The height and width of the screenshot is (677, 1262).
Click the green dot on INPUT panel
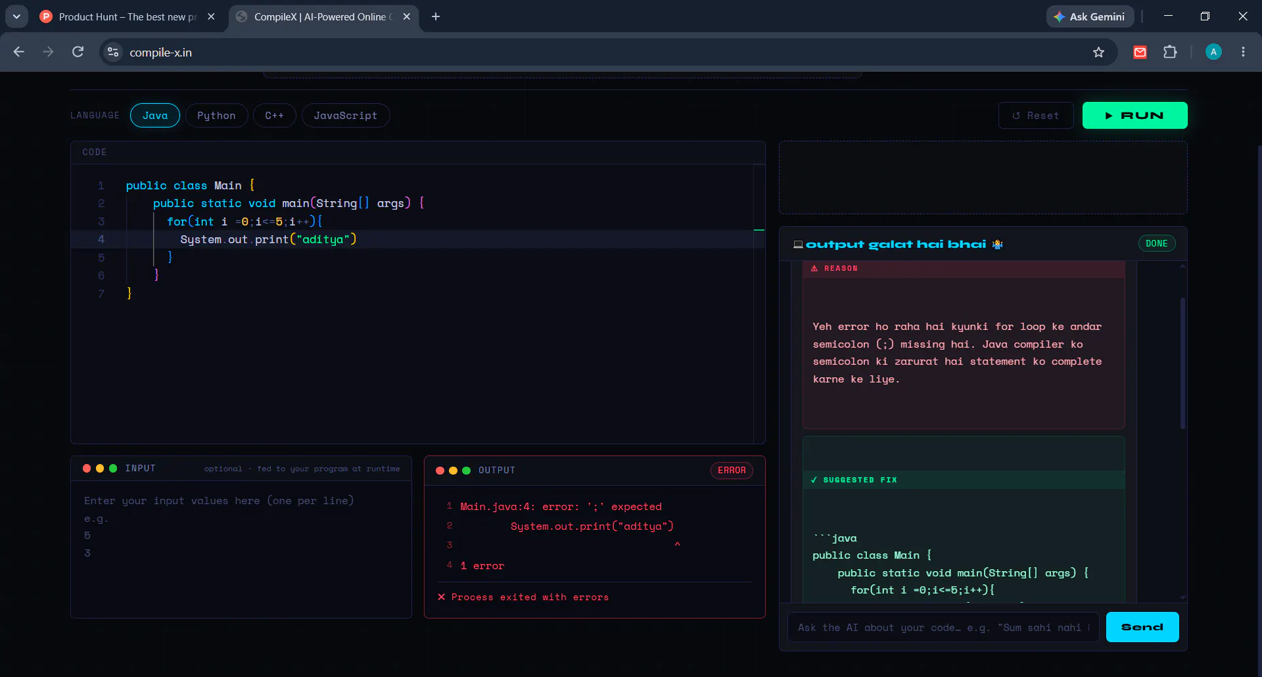[x=113, y=469]
